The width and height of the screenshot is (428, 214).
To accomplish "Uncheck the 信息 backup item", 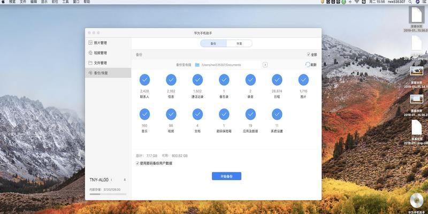I will [x=171, y=80].
